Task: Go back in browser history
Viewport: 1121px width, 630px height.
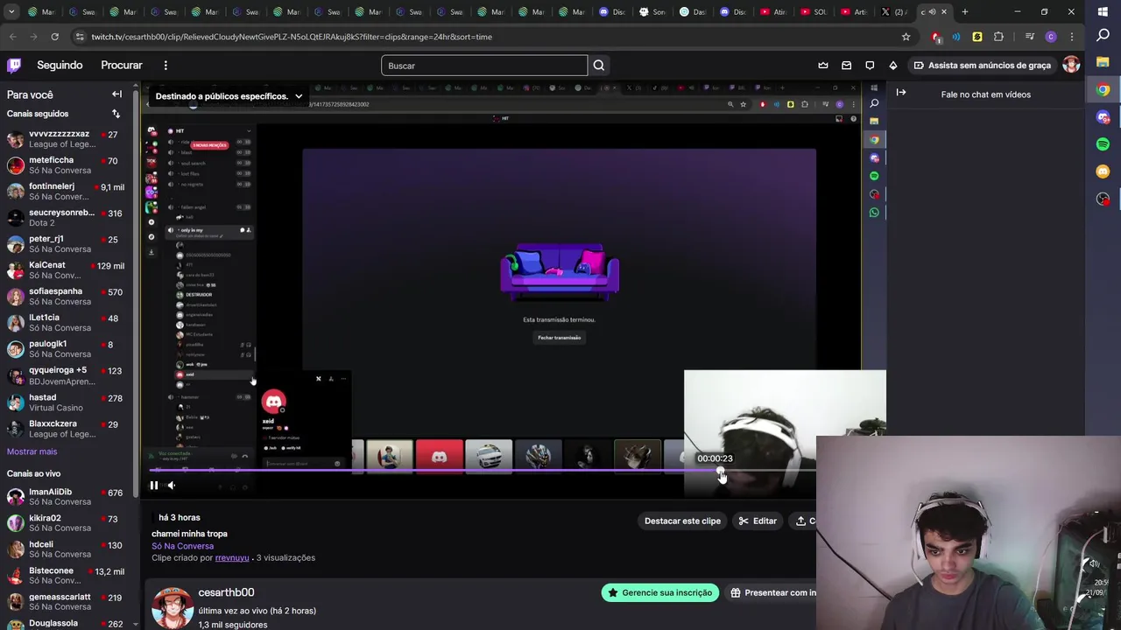Action: (12, 37)
